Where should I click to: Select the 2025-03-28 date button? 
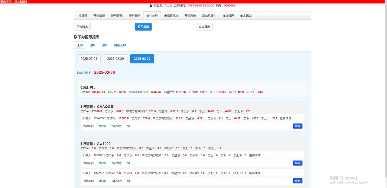89,59
